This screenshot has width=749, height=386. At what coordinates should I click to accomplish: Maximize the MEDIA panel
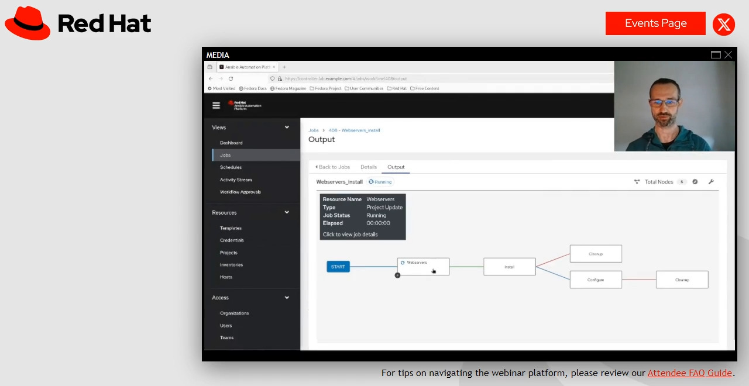716,55
